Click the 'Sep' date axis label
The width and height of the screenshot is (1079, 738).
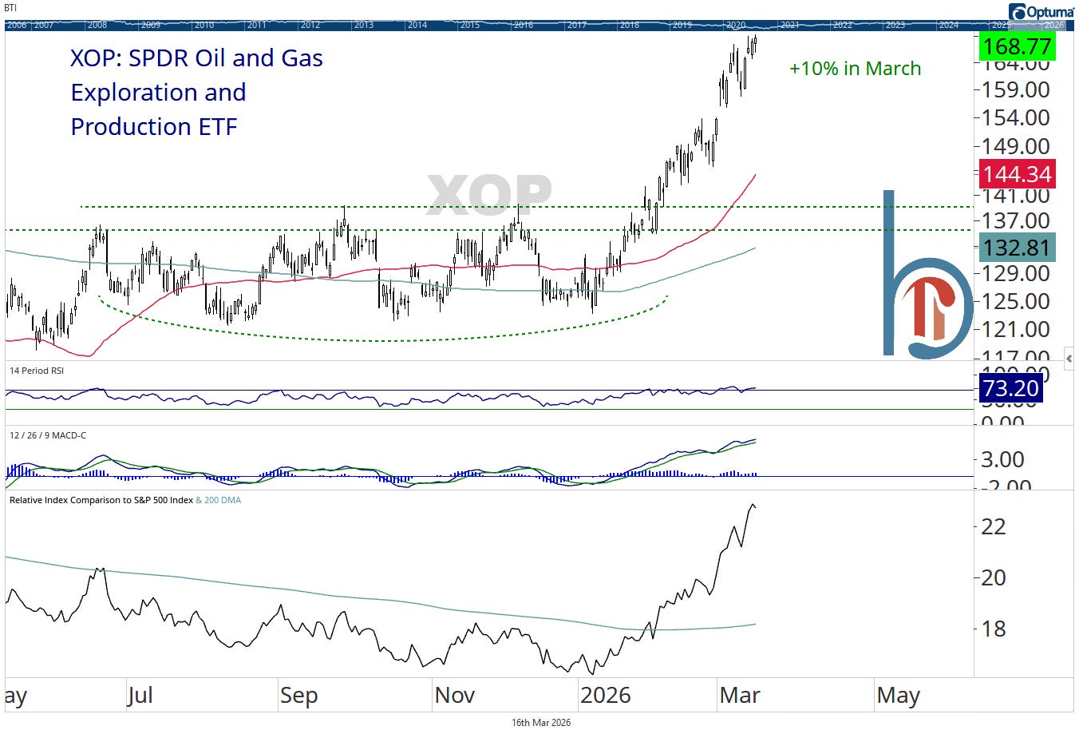tap(298, 696)
